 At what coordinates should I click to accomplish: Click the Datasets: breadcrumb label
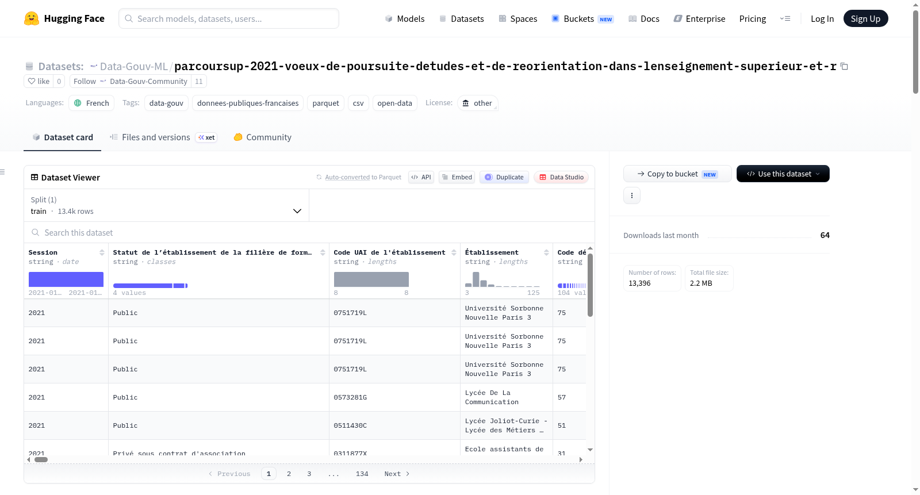click(x=61, y=66)
